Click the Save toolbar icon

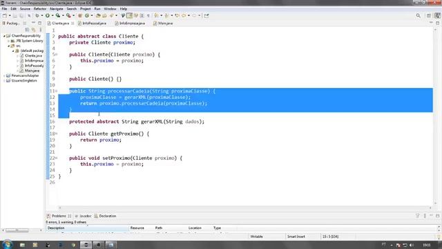15,15
